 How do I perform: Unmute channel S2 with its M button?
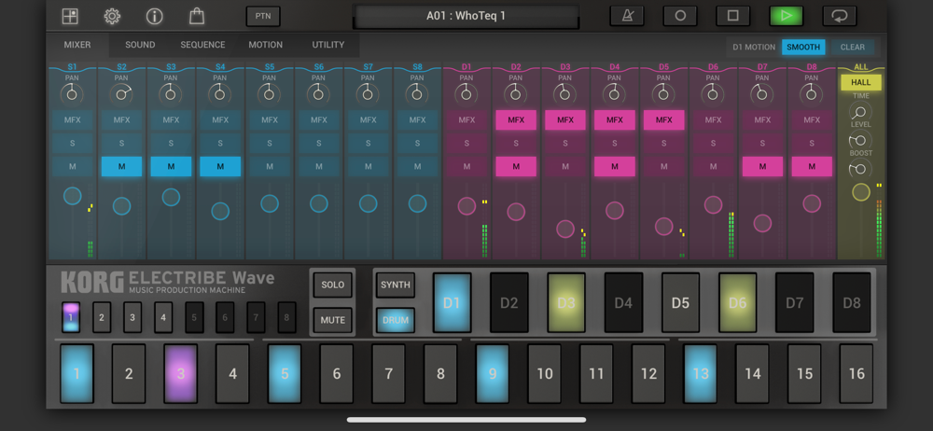[x=122, y=167]
